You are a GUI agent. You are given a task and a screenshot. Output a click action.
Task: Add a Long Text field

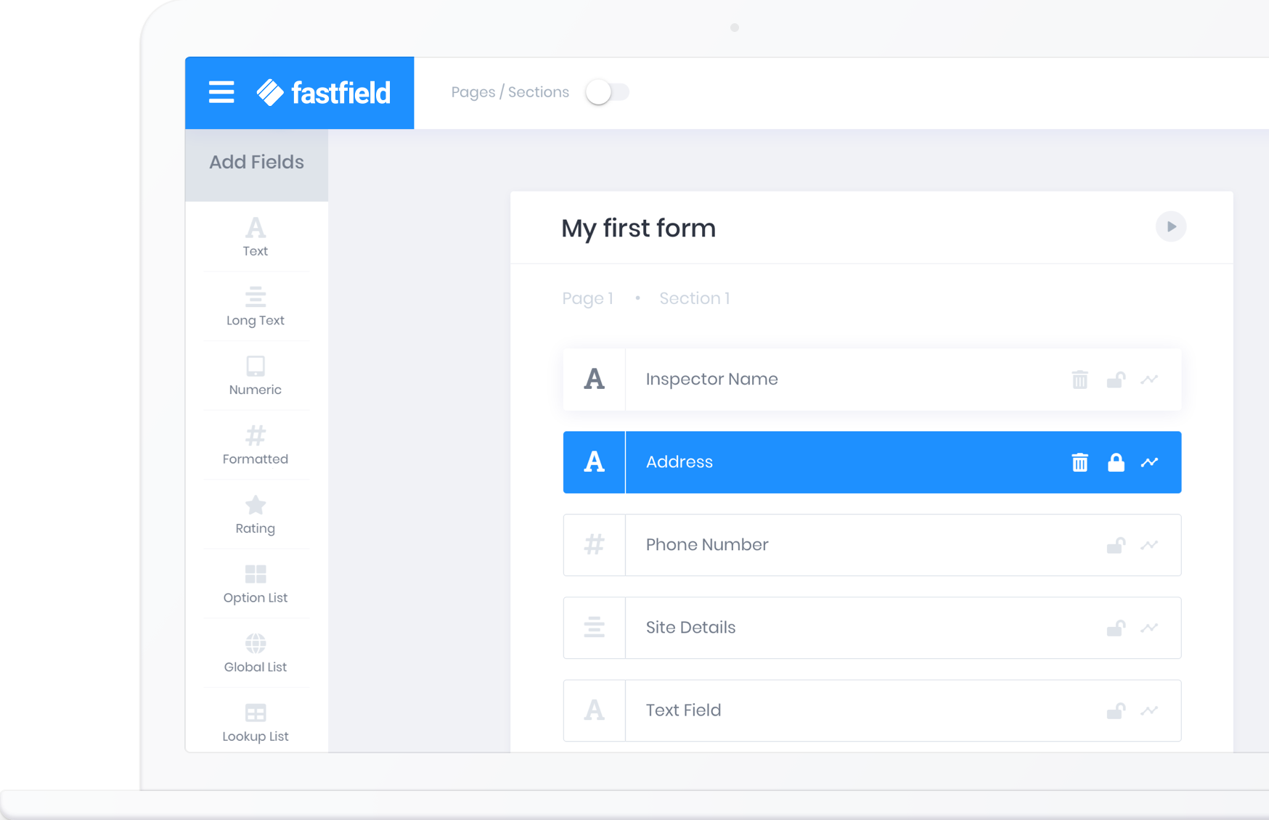pos(255,306)
